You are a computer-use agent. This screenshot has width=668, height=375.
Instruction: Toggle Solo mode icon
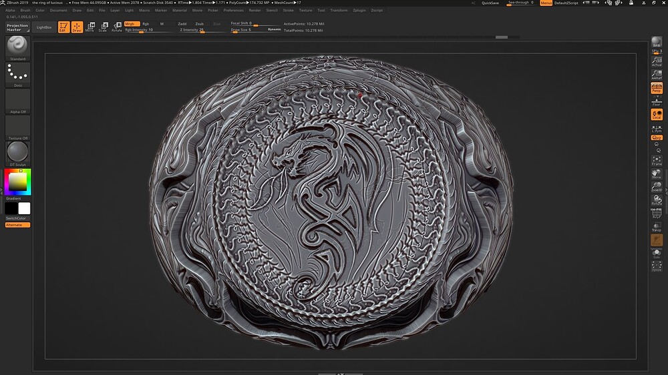657,254
